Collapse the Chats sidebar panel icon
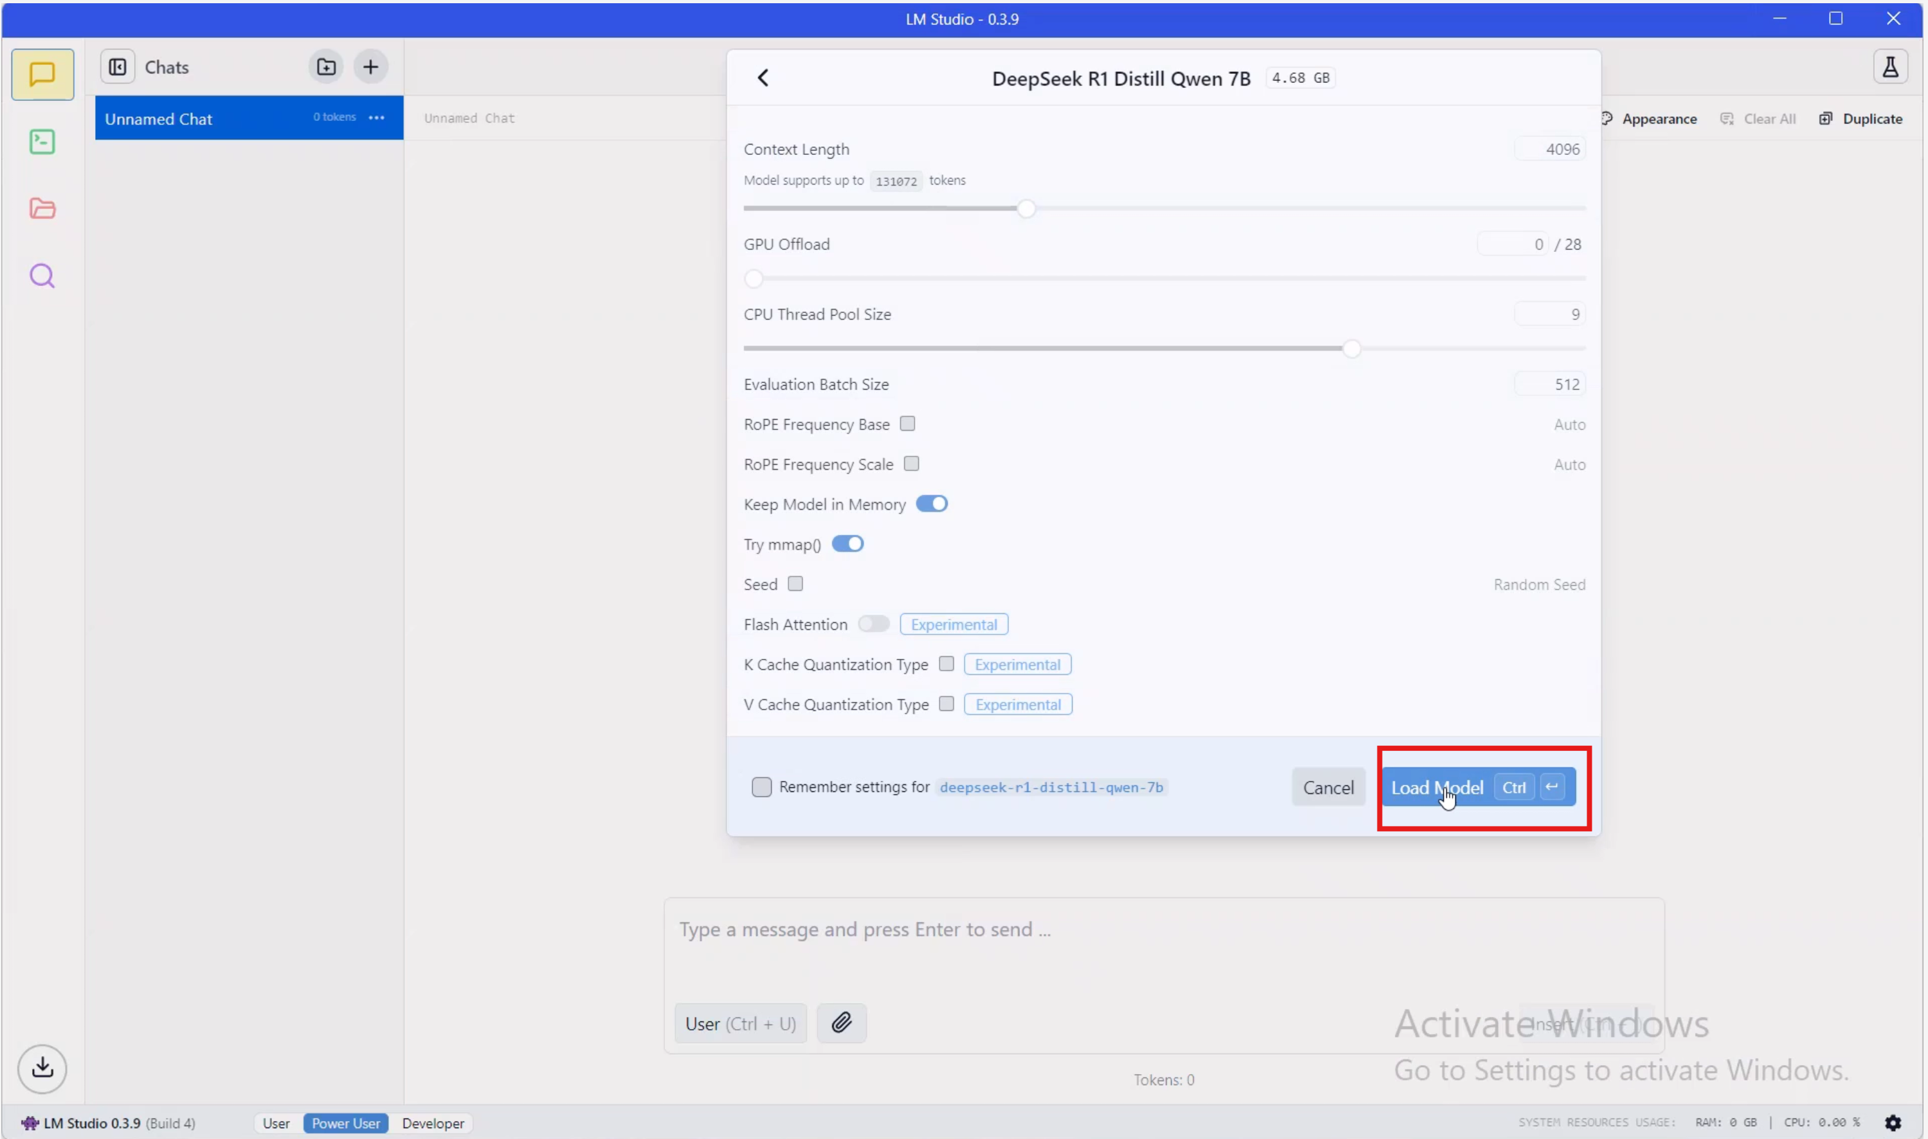The image size is (1928, 1139). click(118, 67)
